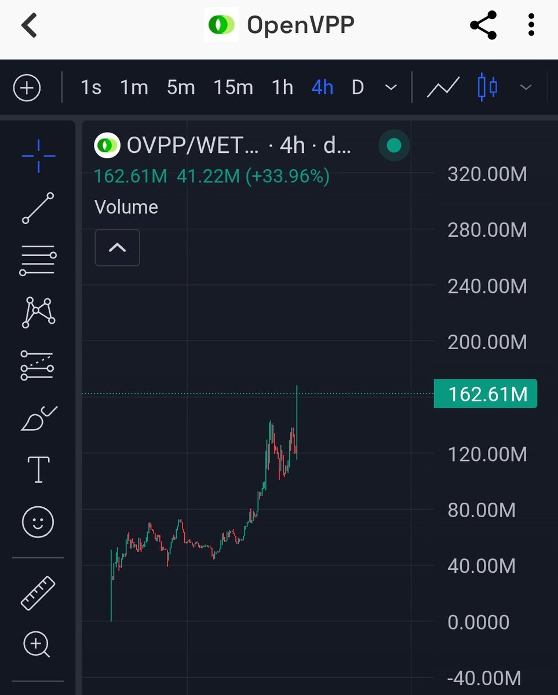This screenshot has width=558, height=695.
Task: Switch to the D daily timeframe
Action: 358,87
